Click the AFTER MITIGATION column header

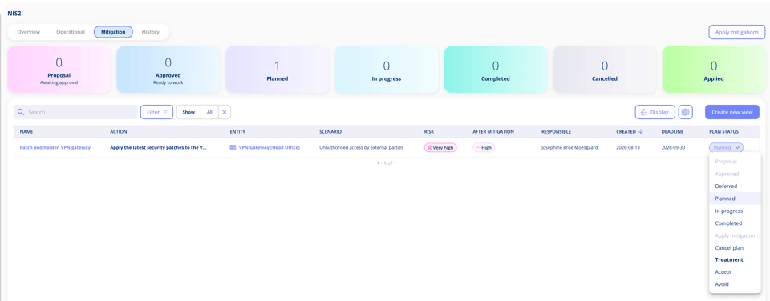(493, 132)
